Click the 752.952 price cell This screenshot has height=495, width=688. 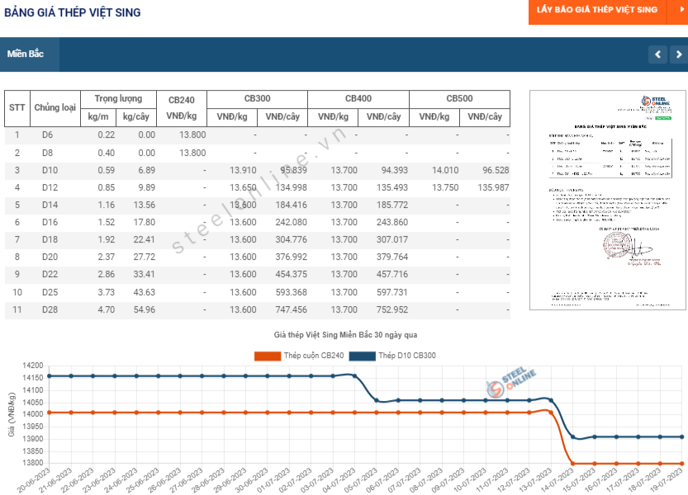click(392, 310)
